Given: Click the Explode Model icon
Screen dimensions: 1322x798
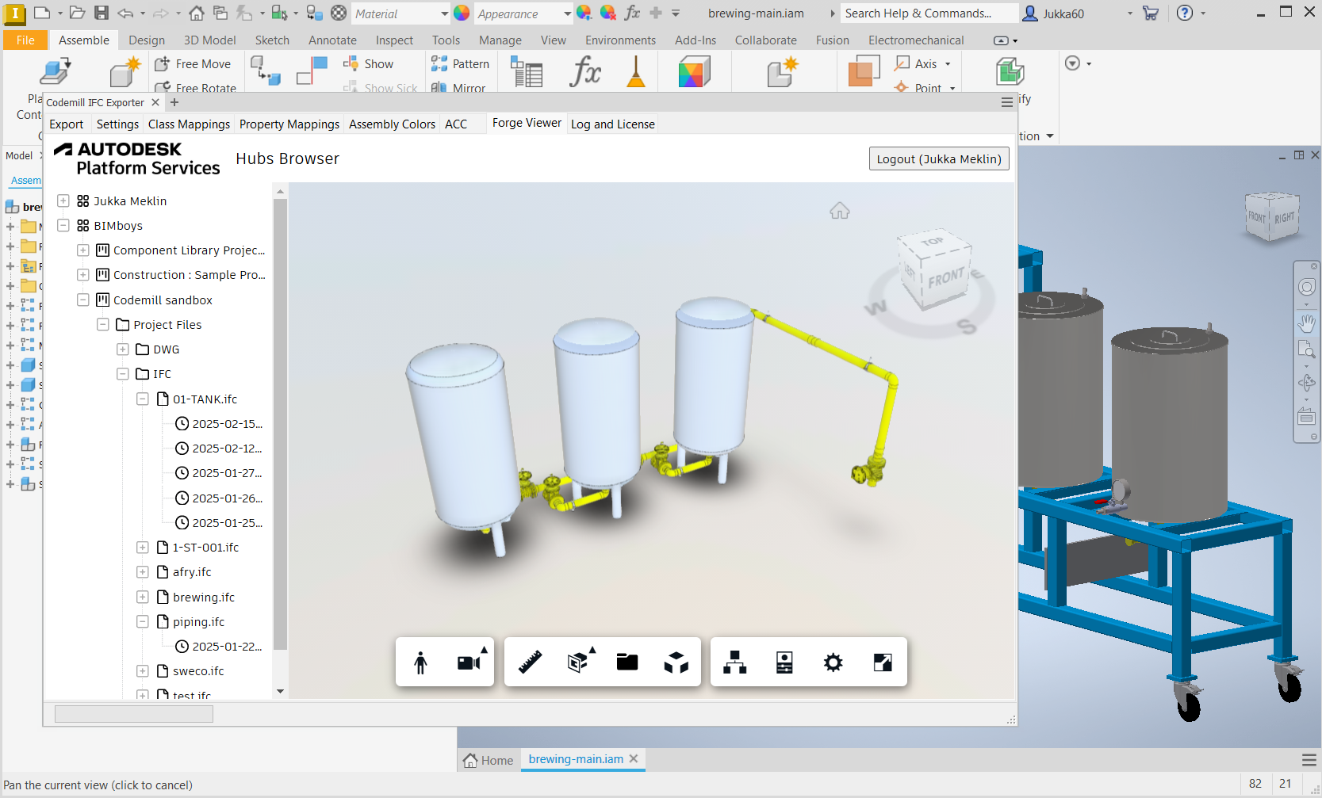Looking at the screenshot, I should coord(676,662).
